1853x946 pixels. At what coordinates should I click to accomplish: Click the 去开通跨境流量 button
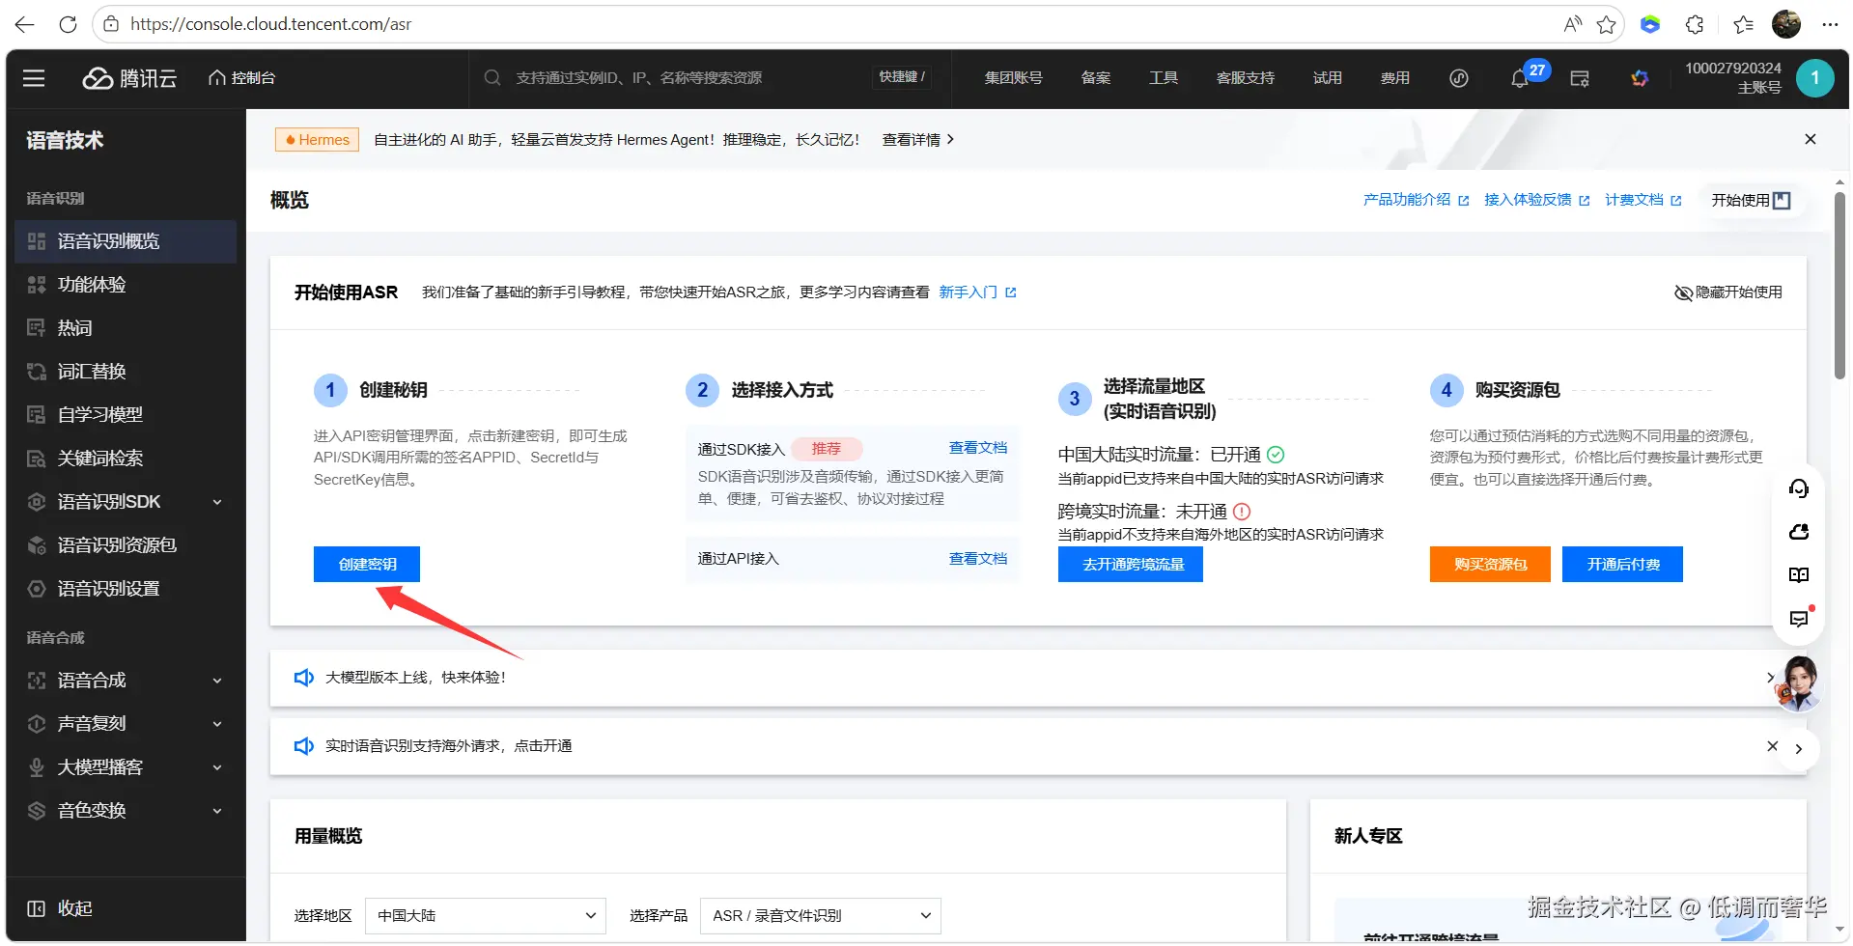pos(1131,565)
